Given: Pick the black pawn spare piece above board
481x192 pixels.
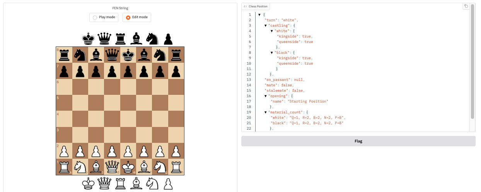Looking at the screenshot, I should point(168,39).
